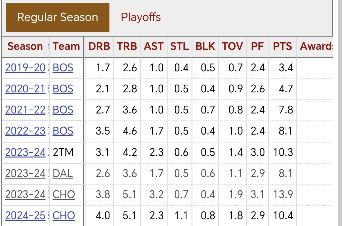The height and width of the screenshot is (226, 342).
Task: Select the Regular Season tab
Action: pyautogui.click(x=58, y=17)
